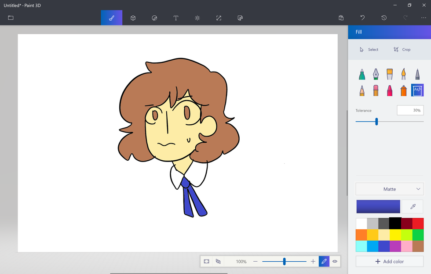Select the Spray can tool
The image size is (431, 274).
pos(403,90)
